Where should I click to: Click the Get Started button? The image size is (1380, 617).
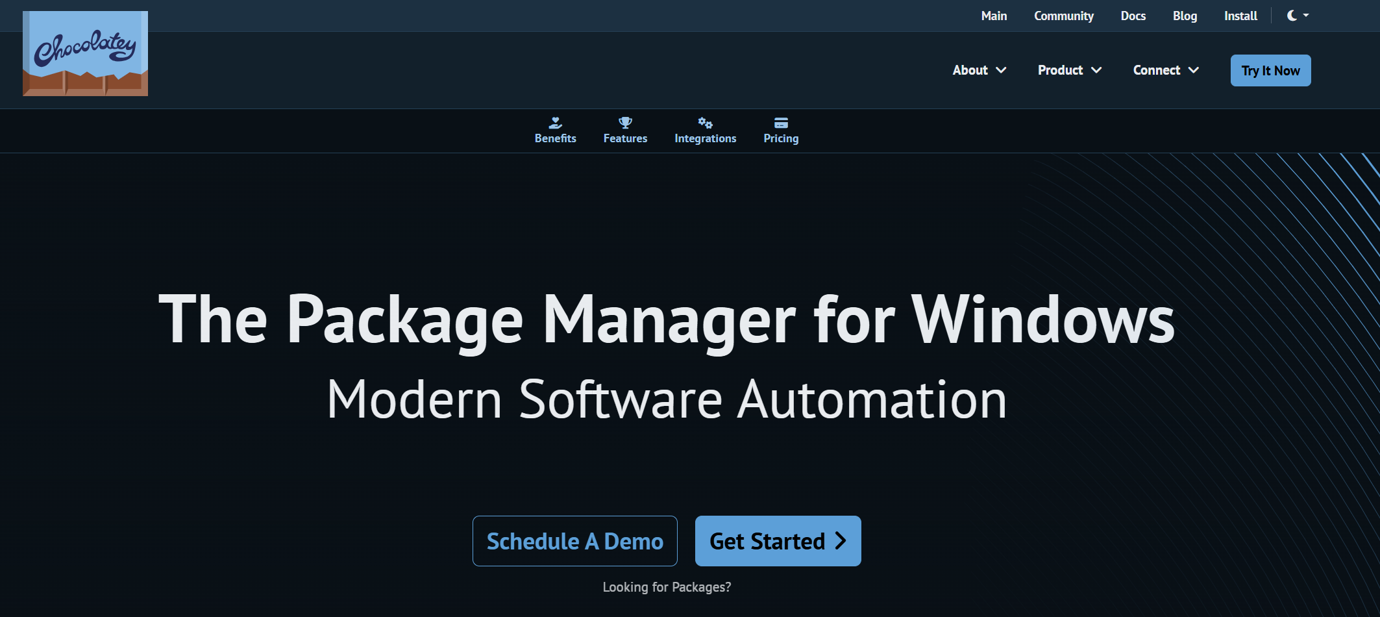pos(778,541)
